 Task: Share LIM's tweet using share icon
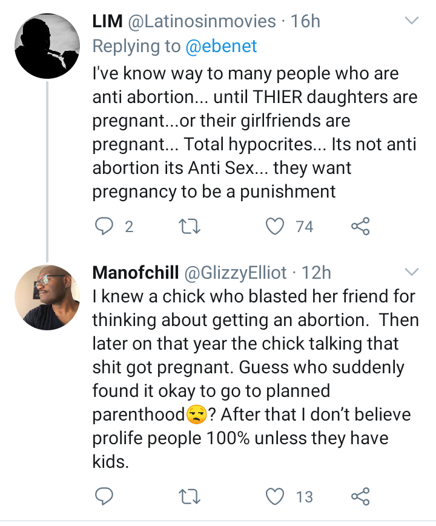click(360, 227)
